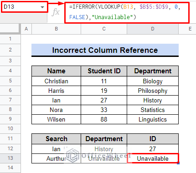Select row 3 header
The width and height of the screenshot is (196, 173).
(10, 61)
